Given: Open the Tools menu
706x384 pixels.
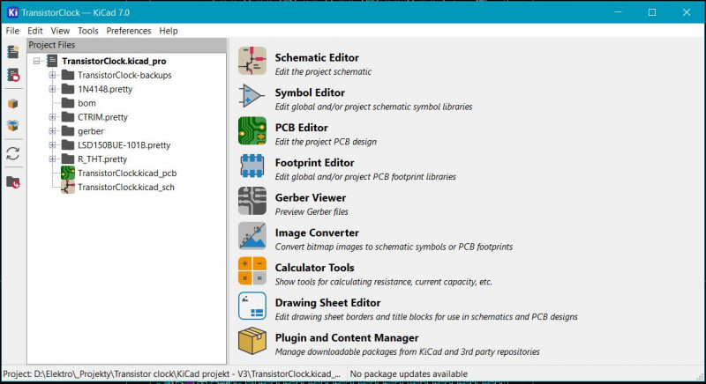Looking at the screenshot, I should pyautogui.click(x=88, y=31).
